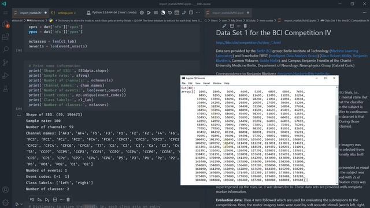Open the Window menu in Jupyter QtConsole
The height and width of the screenshot is (208, 370).
pyautogui.click(x=217, y=83)
